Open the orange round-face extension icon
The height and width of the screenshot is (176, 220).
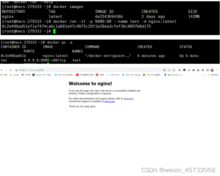coord(189,70)
